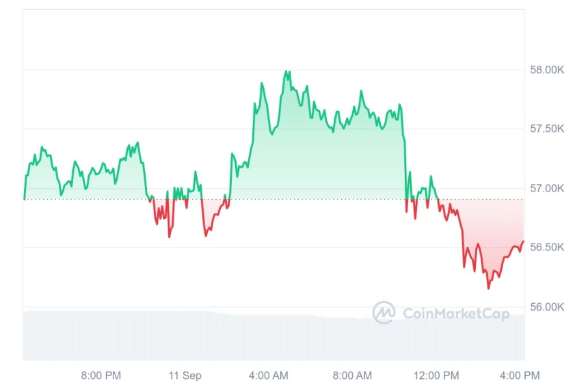
Task: Select the 11 Sep date label
Action: click(185, 375)
